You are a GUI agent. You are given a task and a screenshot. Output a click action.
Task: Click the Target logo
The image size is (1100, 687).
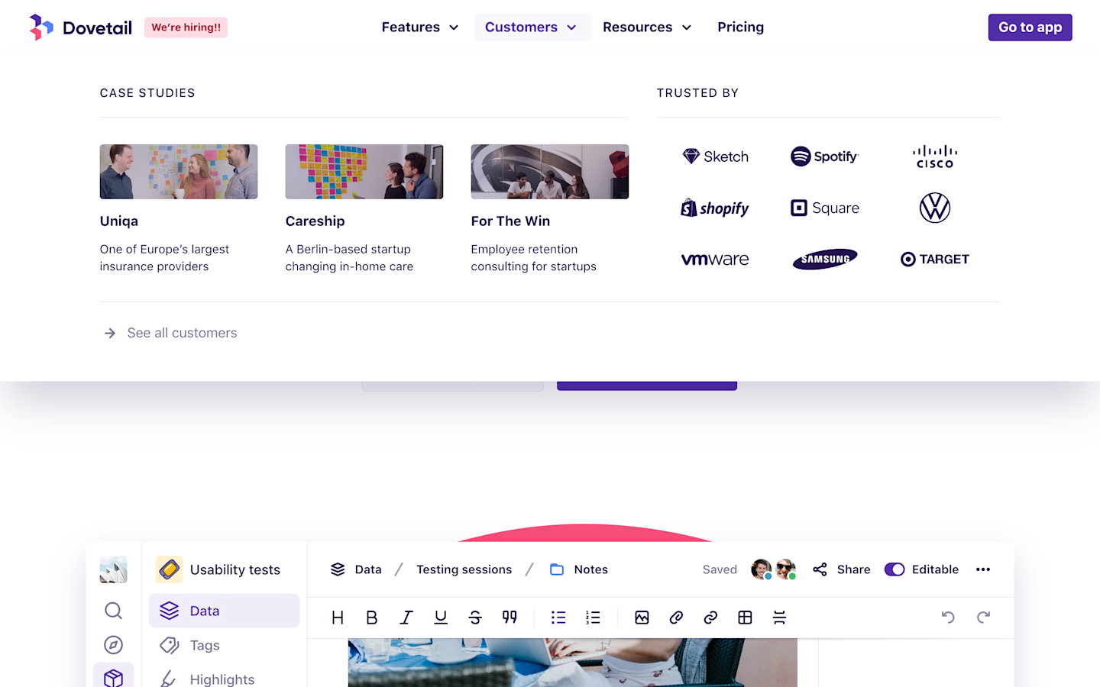point(935,260)
